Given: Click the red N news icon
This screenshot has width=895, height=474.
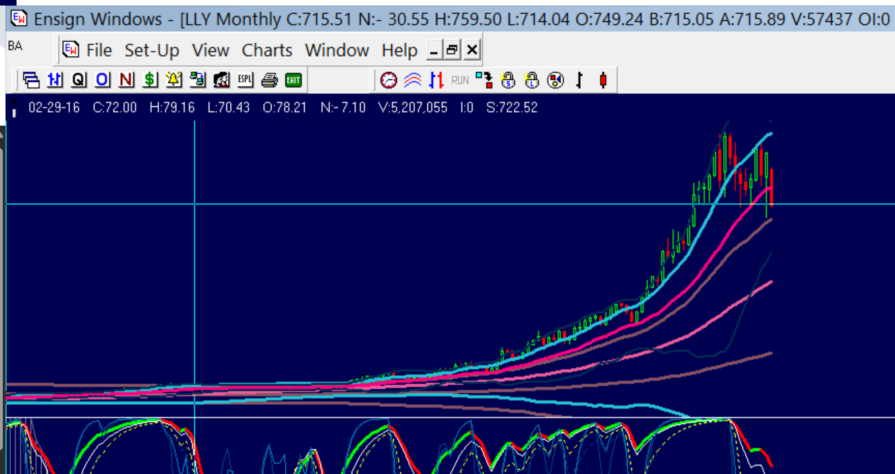Looking at the screenshot, I should click(x=126, y=80).
